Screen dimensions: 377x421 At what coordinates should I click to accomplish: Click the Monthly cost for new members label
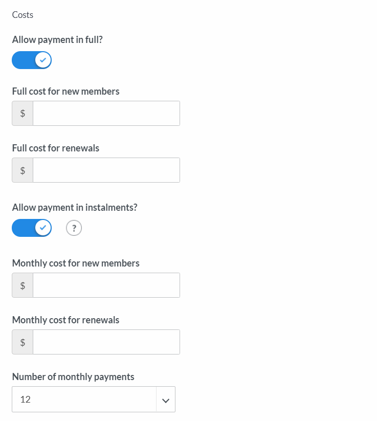click(x=76, y=263)
